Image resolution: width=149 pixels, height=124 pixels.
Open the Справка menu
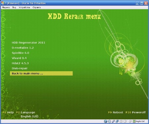(x=37, y=8)
